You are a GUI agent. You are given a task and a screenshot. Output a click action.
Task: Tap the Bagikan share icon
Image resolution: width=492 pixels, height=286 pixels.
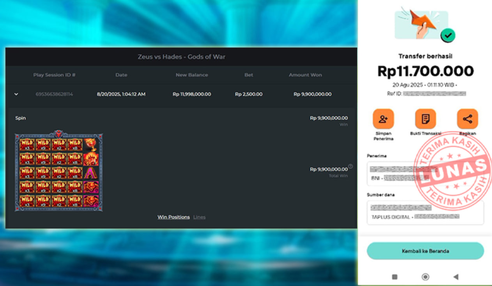467,119
